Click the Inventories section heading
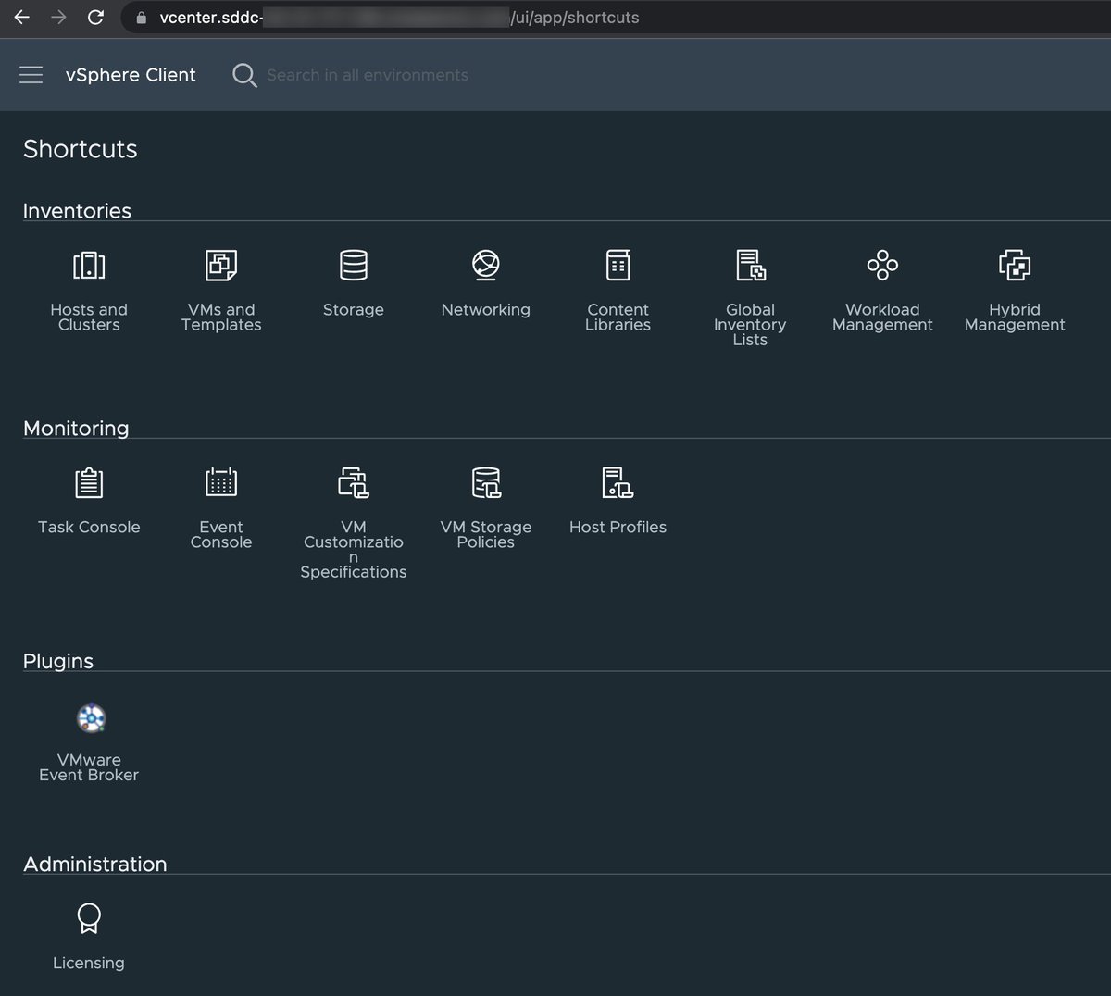This screenshot has height=996, width=1111. [x=77, y=211]
